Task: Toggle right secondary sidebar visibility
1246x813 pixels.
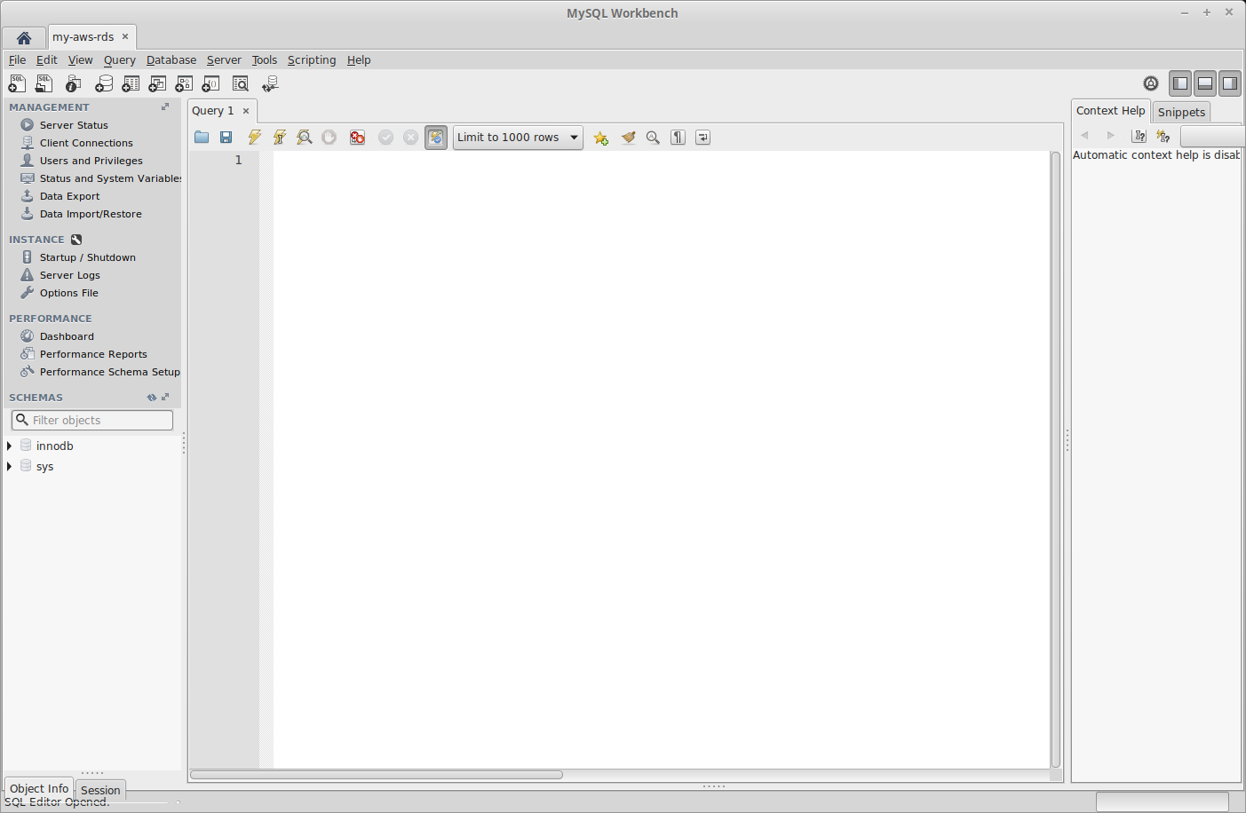Action: [x=1230, y=83]
